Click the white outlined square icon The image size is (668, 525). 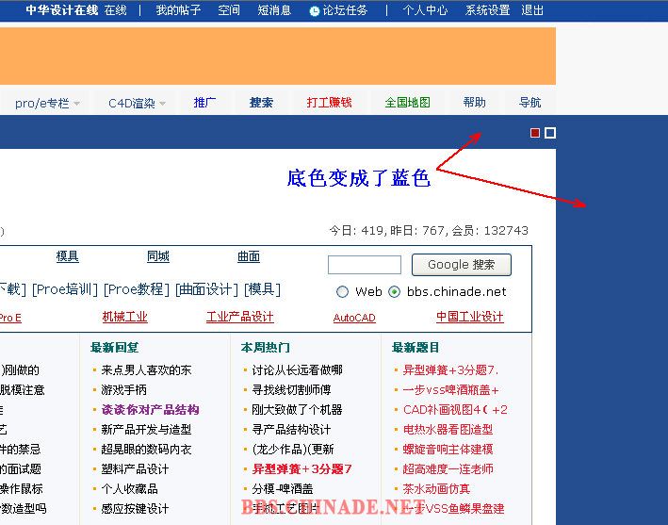tap(550, 133)
